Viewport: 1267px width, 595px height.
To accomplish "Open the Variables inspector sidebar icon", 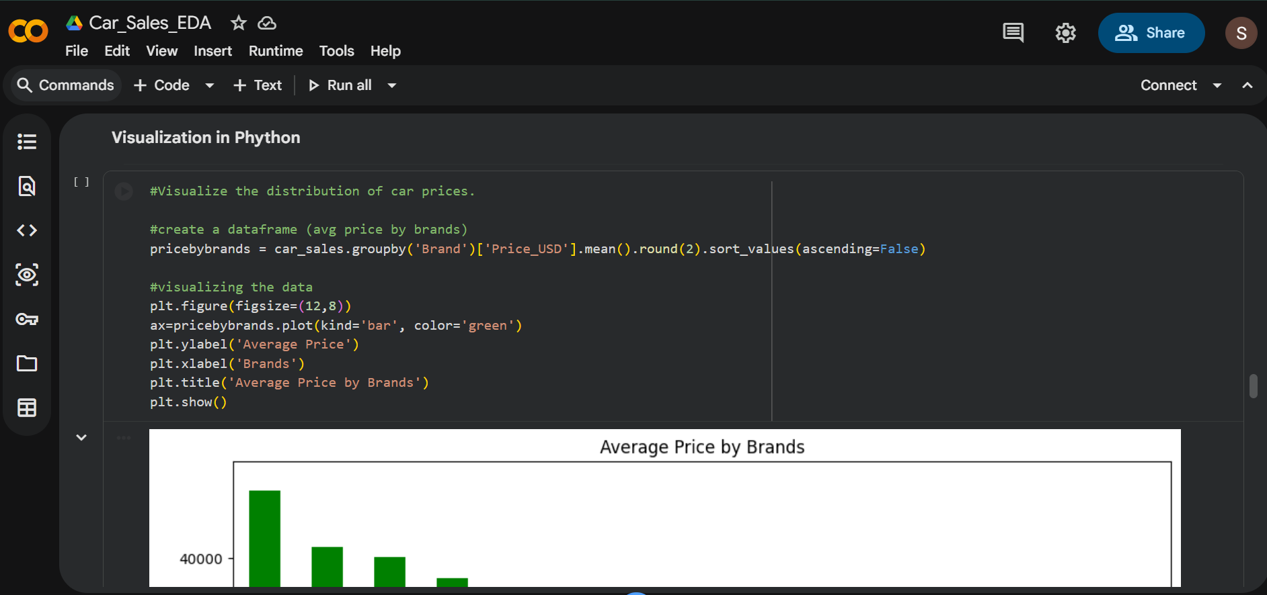I will (27, 275).
